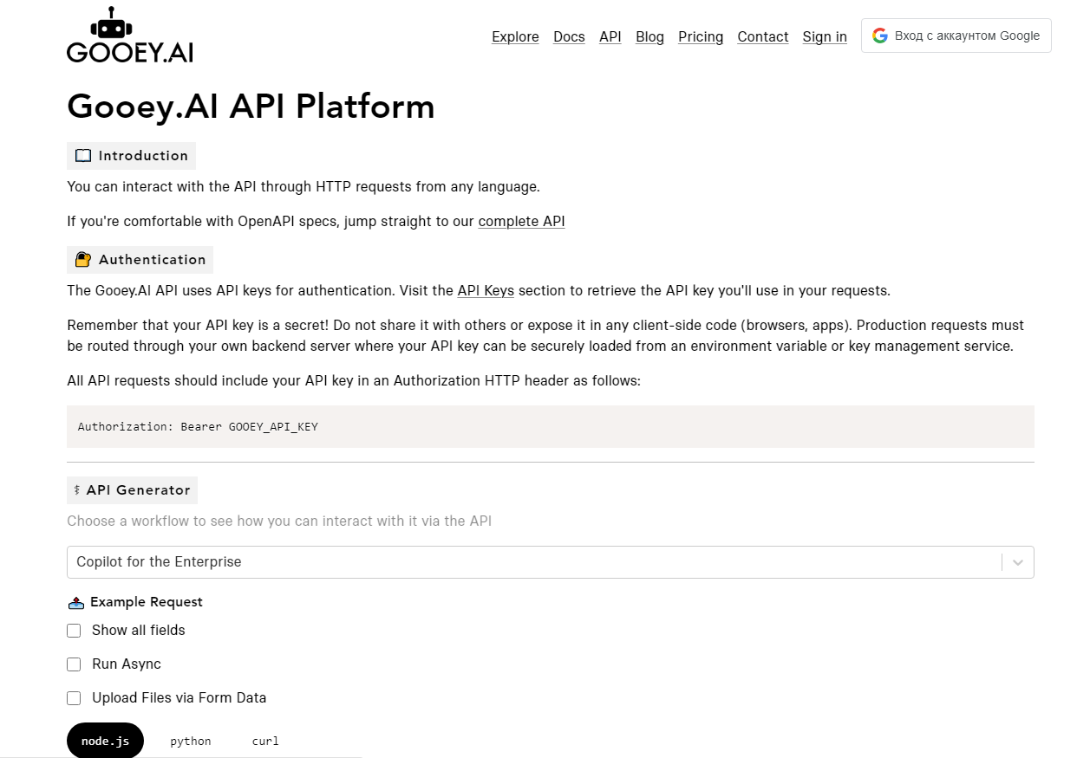Click the 'You can interact with the API' sentence
The image size is (1090, 758).
click(304, 187)
